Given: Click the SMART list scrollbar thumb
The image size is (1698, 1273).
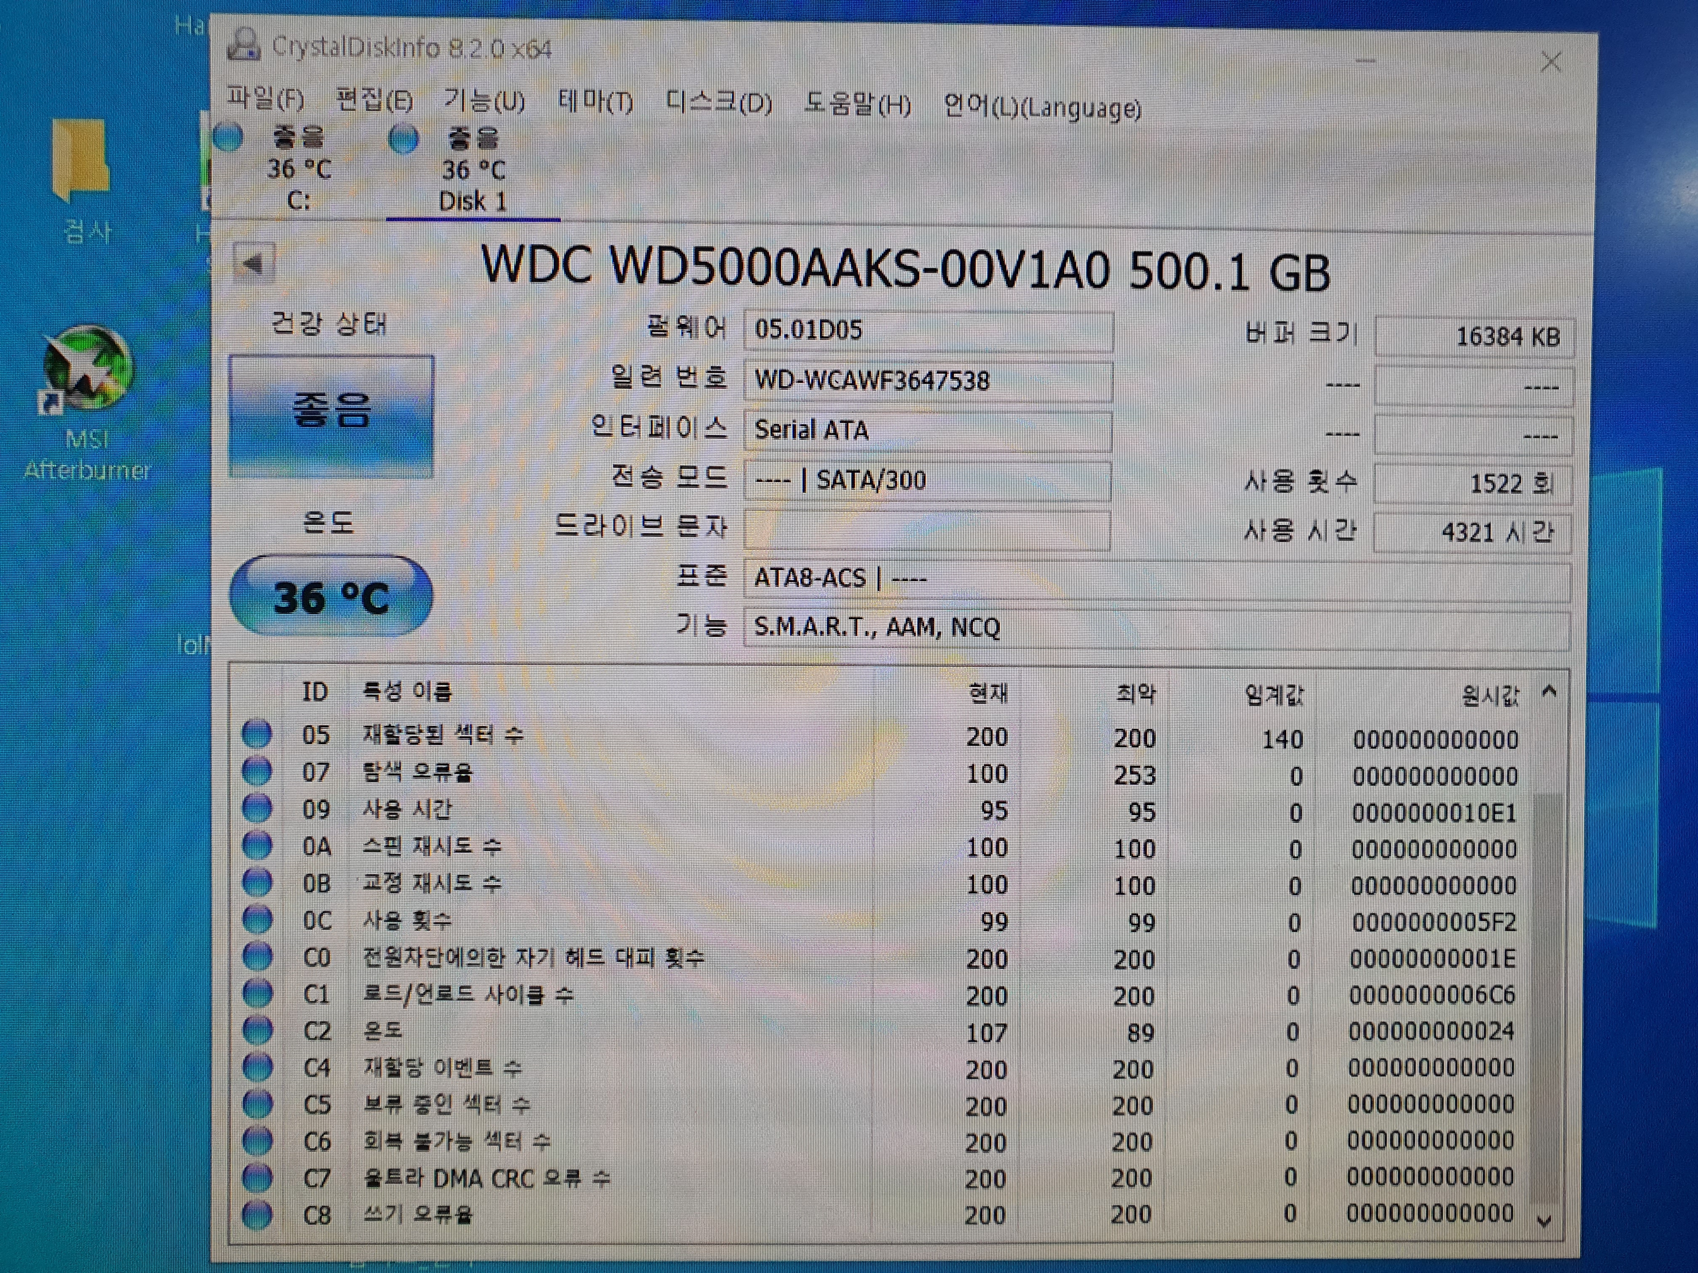Looking at the screenshot, I should pyautogui.click(x=1546, y=998).
